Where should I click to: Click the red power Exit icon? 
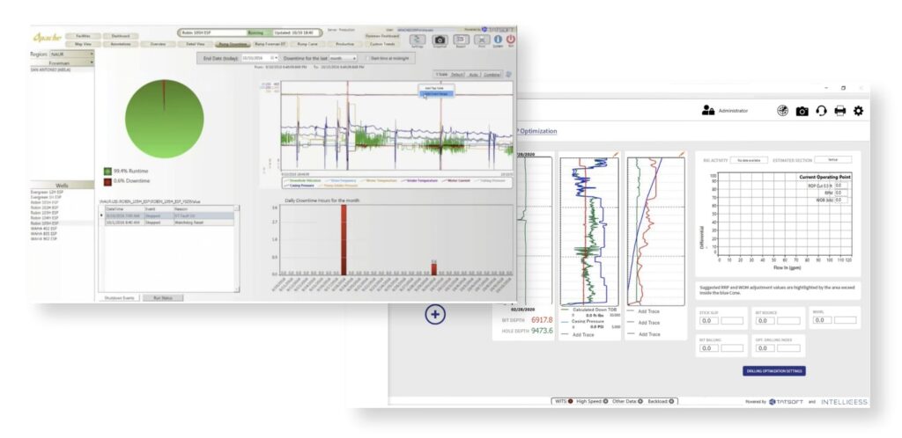click(x=510, y=39)
